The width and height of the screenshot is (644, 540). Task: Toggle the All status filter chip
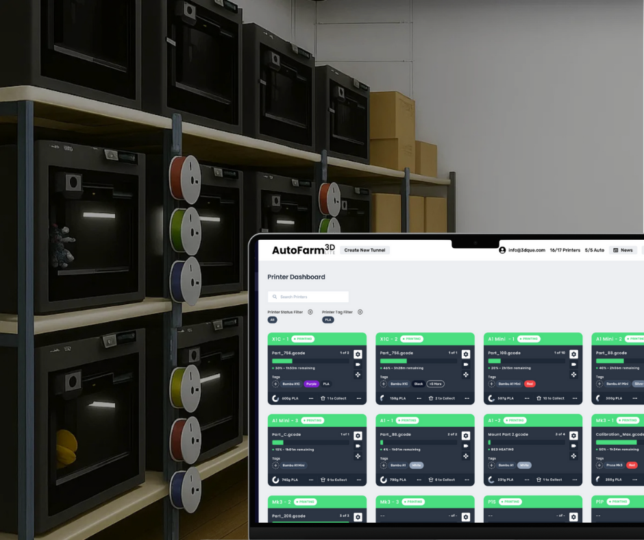272,320
